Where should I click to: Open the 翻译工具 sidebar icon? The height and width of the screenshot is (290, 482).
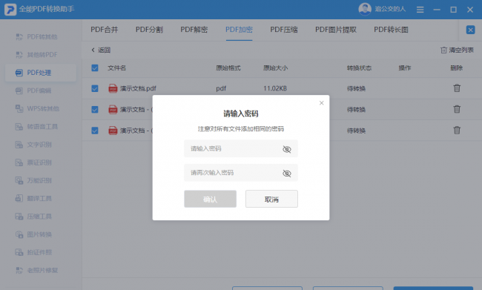(x=19, y=198)
